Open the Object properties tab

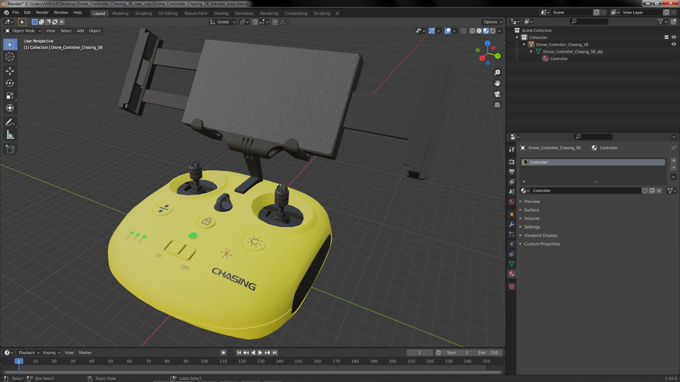(x=511, y=214)
